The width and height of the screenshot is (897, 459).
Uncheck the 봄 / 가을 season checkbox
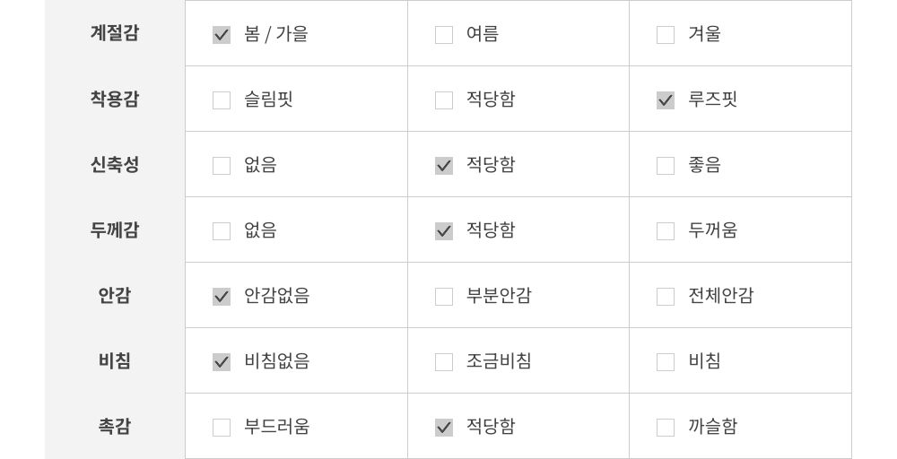(x=222, y=35)
